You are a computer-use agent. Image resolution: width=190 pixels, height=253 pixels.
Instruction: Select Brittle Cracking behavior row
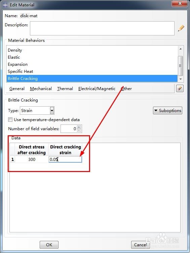pos(92,78)
